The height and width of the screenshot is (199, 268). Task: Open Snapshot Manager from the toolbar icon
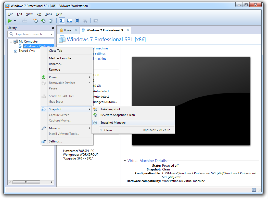coord(51,21)
